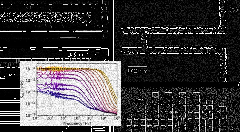Select the vertical wire below (e) label
240x132 pixels.
pyautogui.click(x=222, y=15)
